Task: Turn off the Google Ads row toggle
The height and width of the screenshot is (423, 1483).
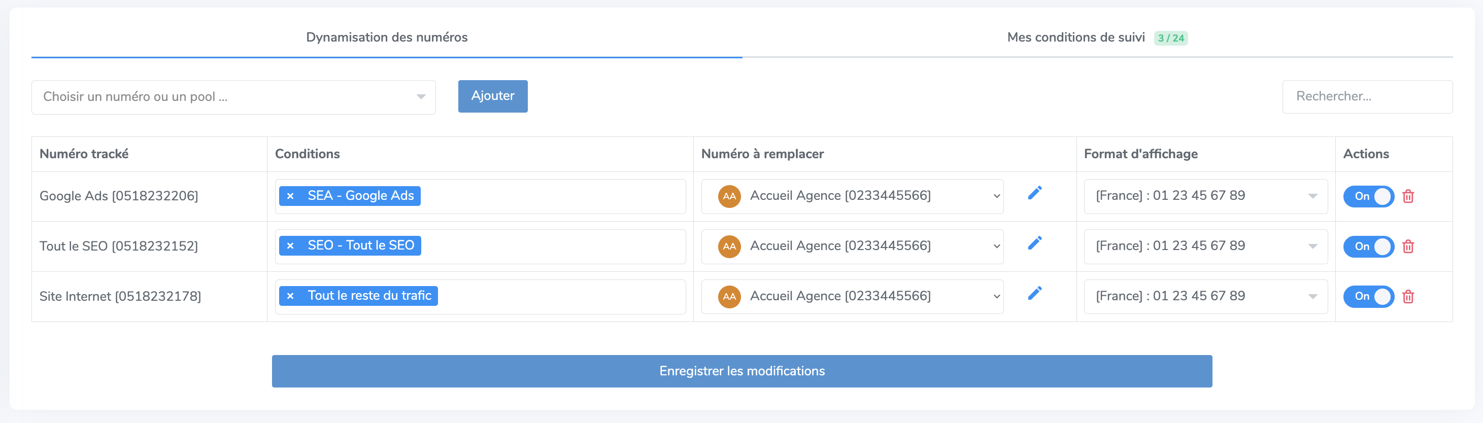Action: (x=1368, y=196)
